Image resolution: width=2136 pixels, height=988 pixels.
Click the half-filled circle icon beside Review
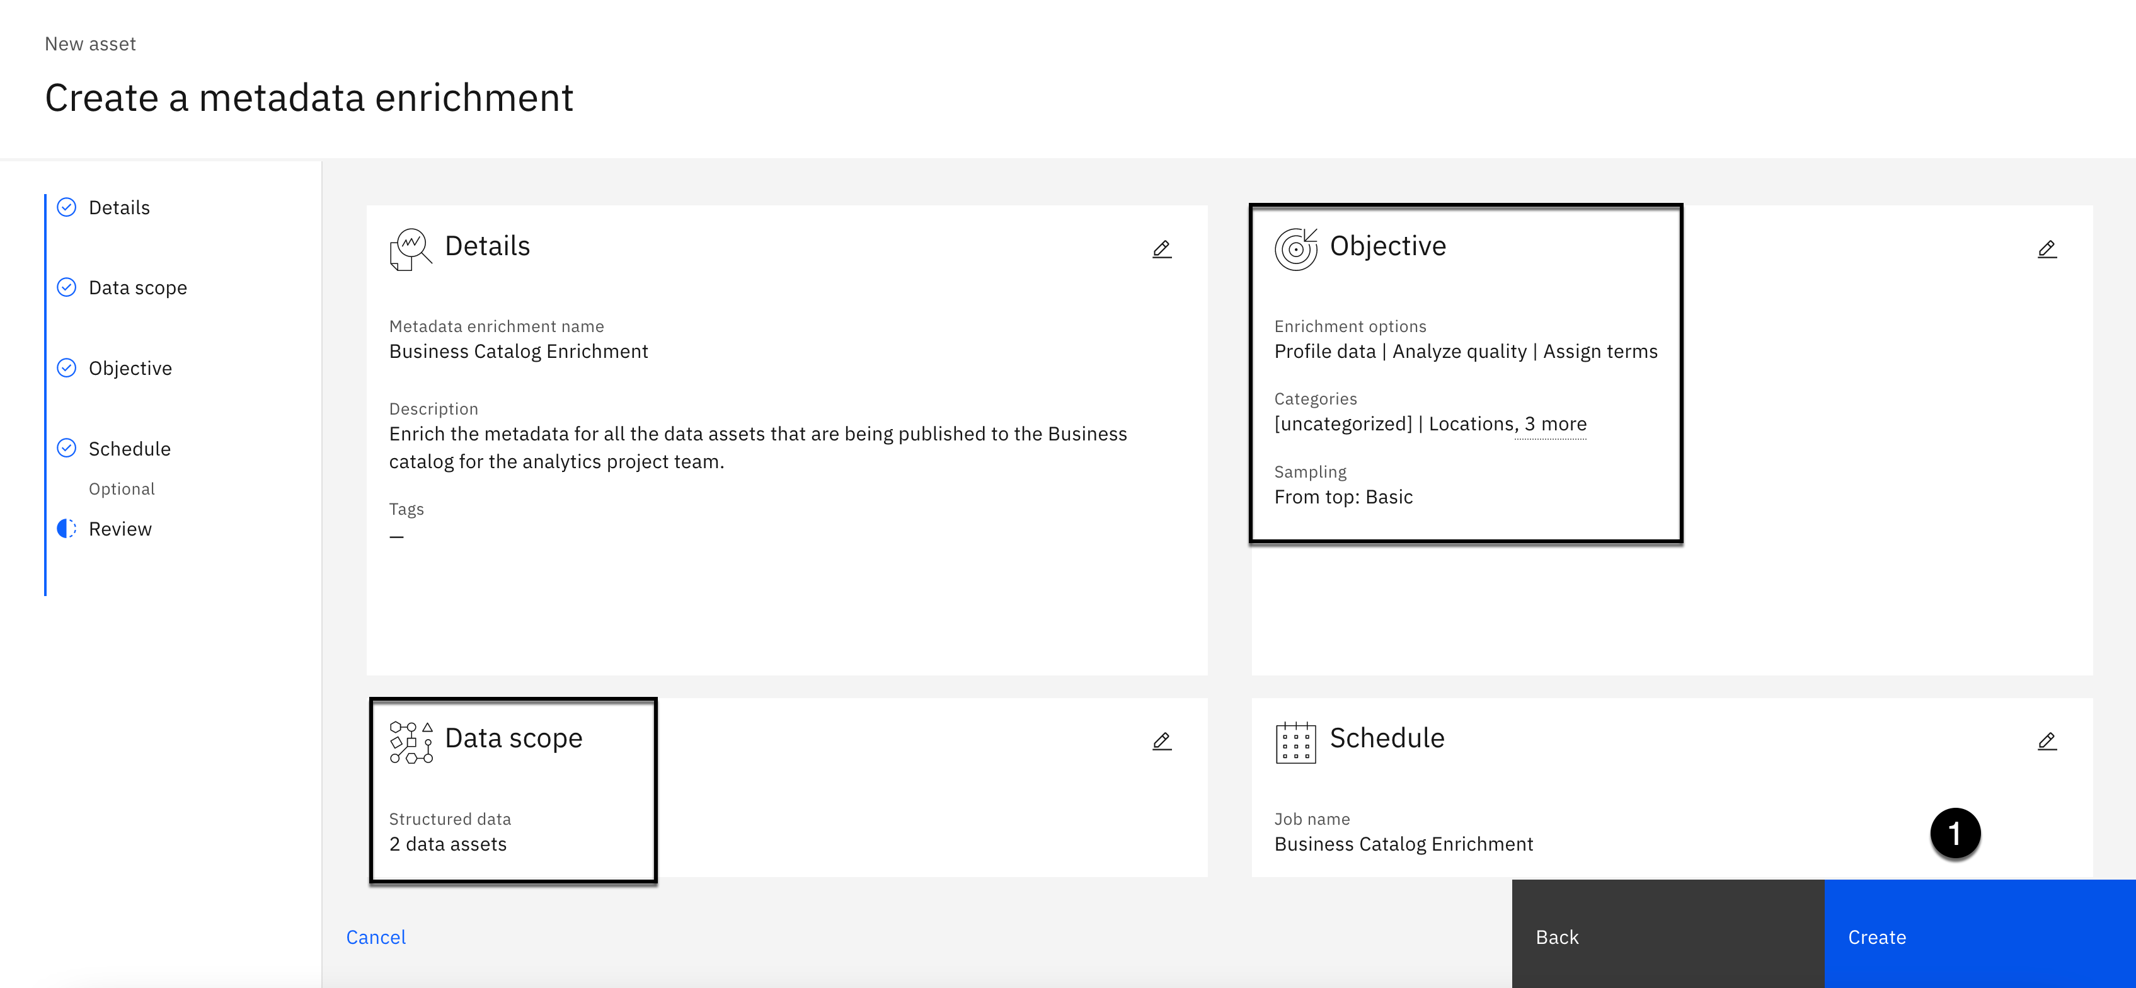coord(66,529)
